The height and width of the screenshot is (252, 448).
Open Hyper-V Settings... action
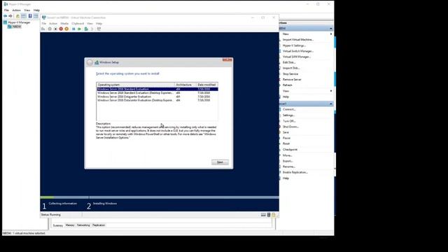294,45
